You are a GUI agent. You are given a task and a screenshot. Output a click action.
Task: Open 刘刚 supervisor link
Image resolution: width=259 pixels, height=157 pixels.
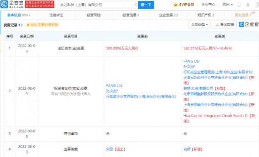click(109, 149)
